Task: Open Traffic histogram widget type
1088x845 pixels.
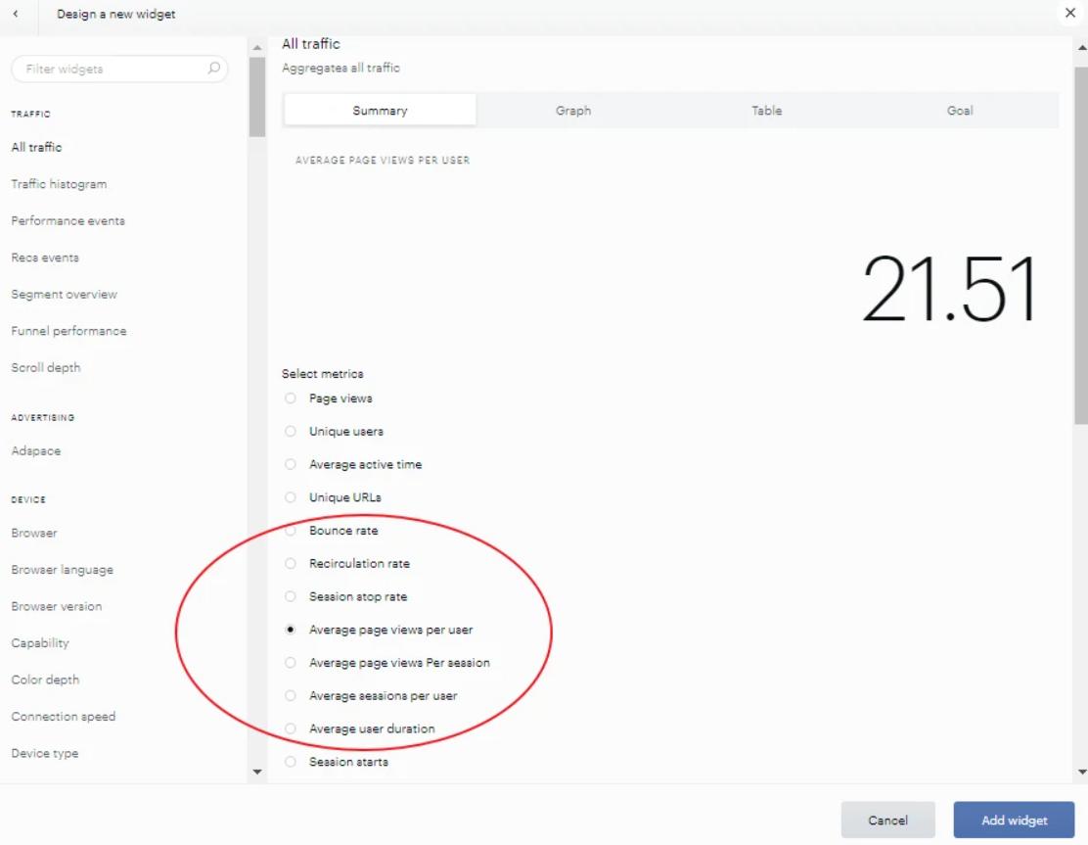Action: 59,184
